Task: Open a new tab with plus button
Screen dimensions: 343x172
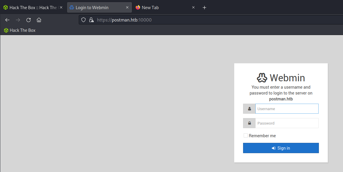Action: tap(204, 8)
